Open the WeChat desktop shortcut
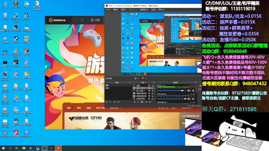The image size is (269, 151). pos(27,4)
